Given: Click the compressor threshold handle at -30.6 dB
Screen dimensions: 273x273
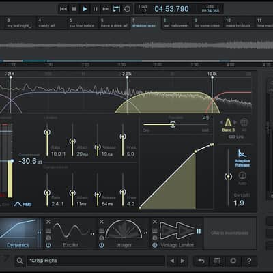Looking at the screenshot, I should click(x=12, y=161).
